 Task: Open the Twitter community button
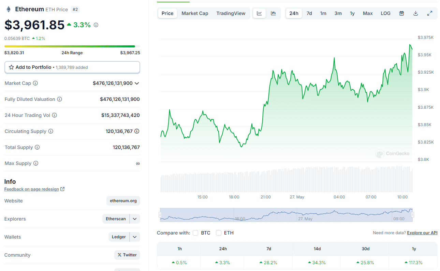(127, 255)
